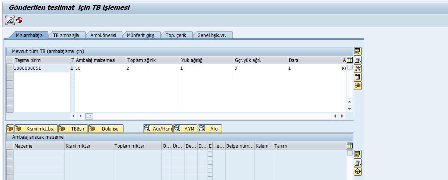Screen dimensions: 448x180
Task: Click the Ağr/Hcm button
Action: click(x=158, y=129)
